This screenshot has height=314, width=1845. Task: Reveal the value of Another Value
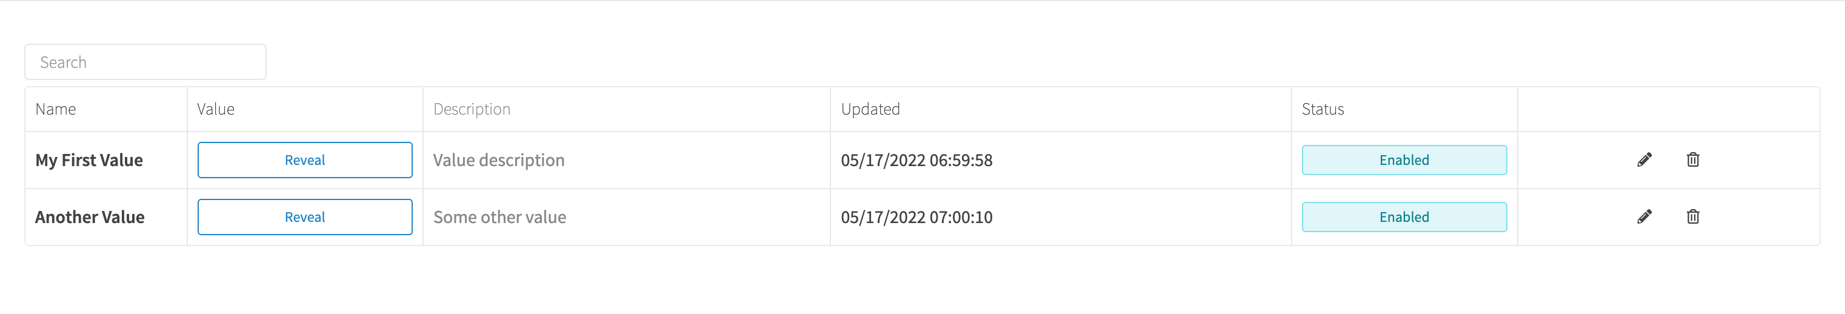tap(305, 216)
